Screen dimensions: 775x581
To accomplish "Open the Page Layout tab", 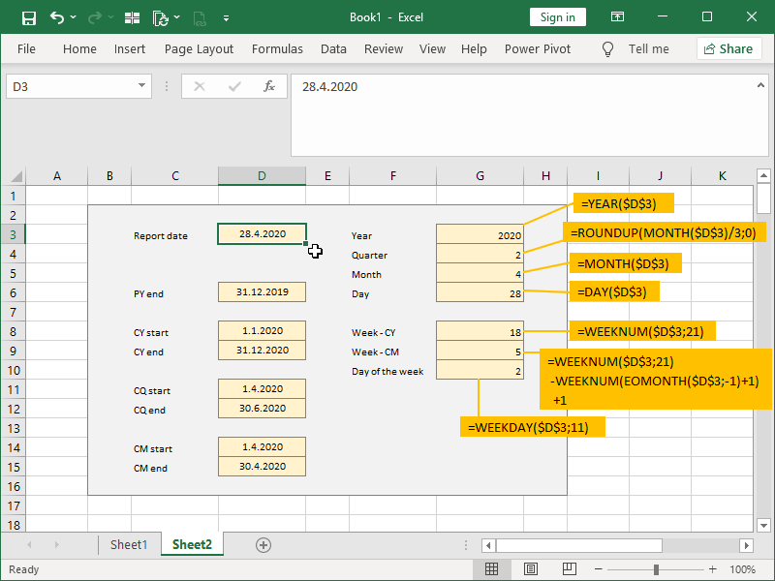I will pyautogui.click(x=199, y=49).
